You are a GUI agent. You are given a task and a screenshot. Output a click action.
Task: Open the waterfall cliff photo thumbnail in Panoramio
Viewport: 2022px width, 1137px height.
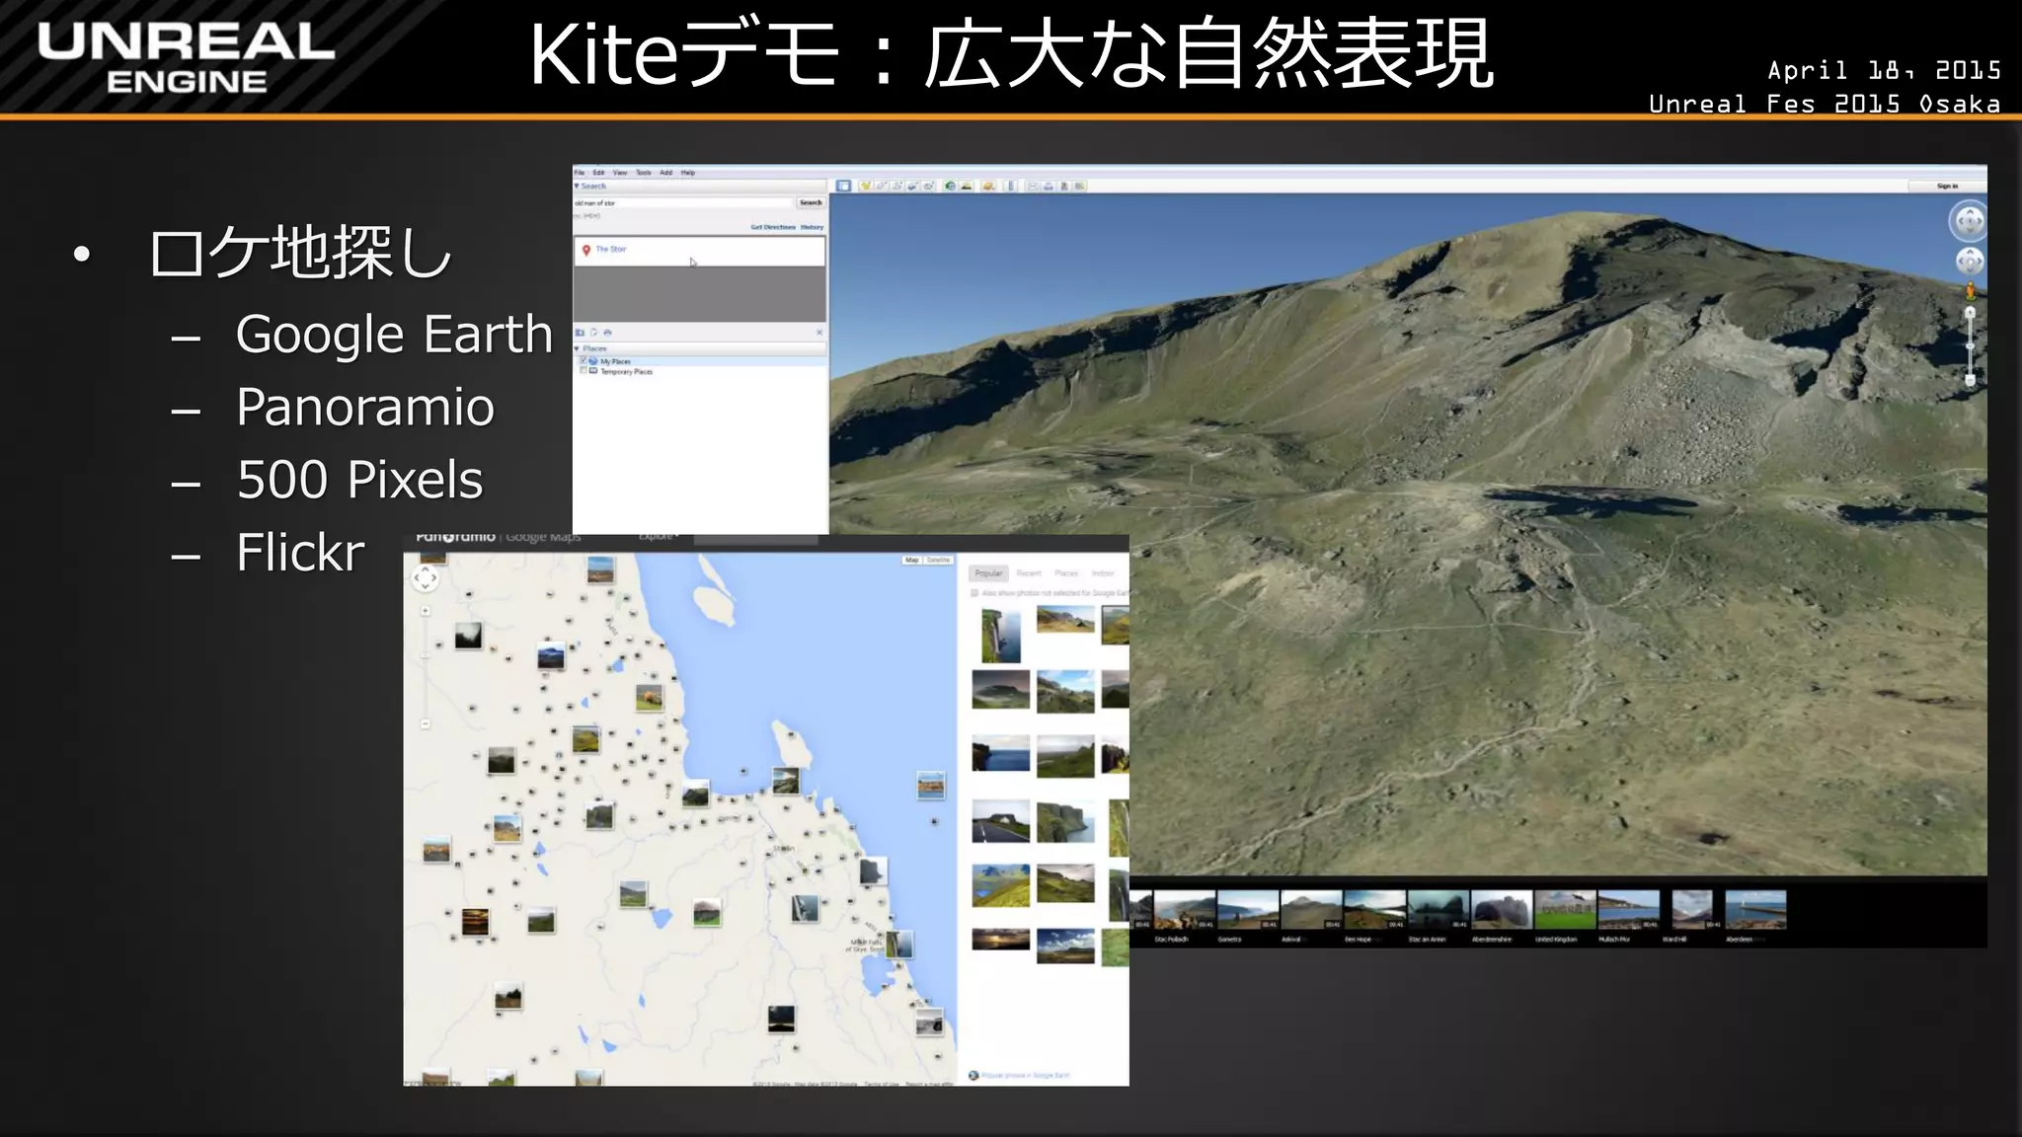[x=1000, y=635]
